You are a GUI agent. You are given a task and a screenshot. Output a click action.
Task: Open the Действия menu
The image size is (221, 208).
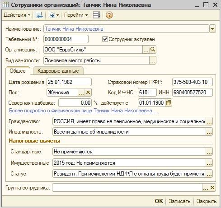coord(17,15)
